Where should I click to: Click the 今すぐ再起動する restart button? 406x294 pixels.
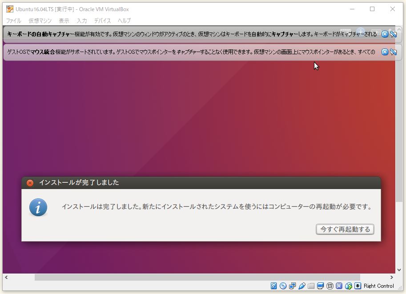click(x=345, y=229)
